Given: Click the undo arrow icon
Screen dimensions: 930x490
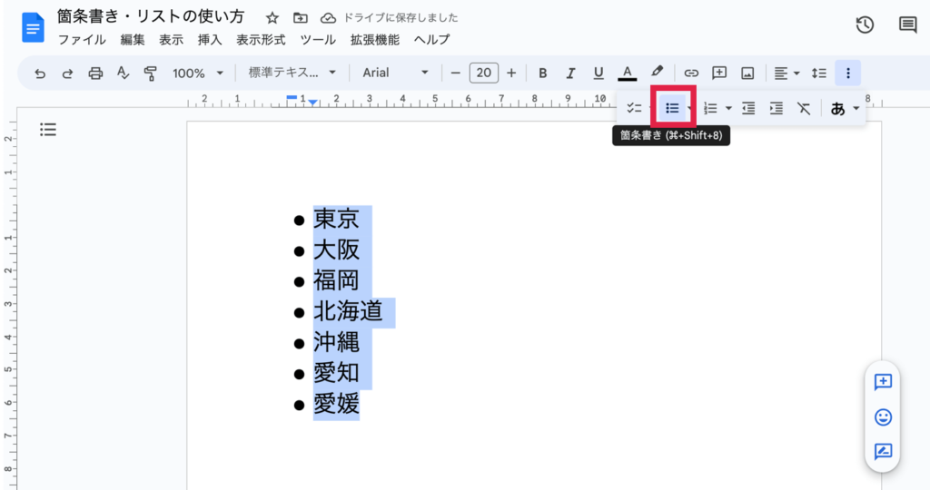Looking at the screenshot, I should (x=39, y=73).
